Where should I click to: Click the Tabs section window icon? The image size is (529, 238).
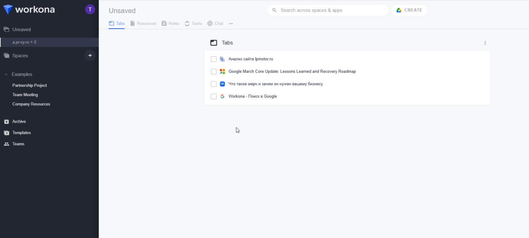(x=214, y=43)
